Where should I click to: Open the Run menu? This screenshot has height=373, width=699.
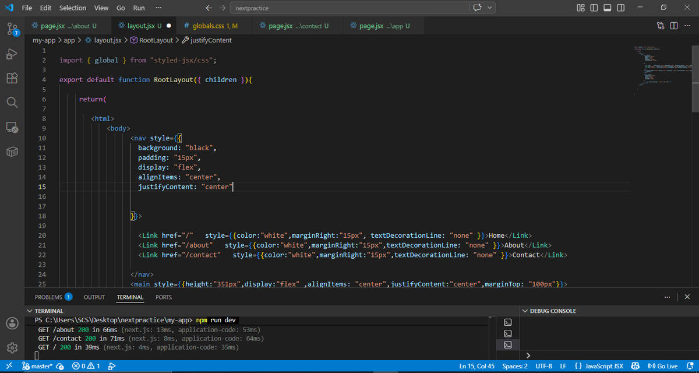pos(139,8)
